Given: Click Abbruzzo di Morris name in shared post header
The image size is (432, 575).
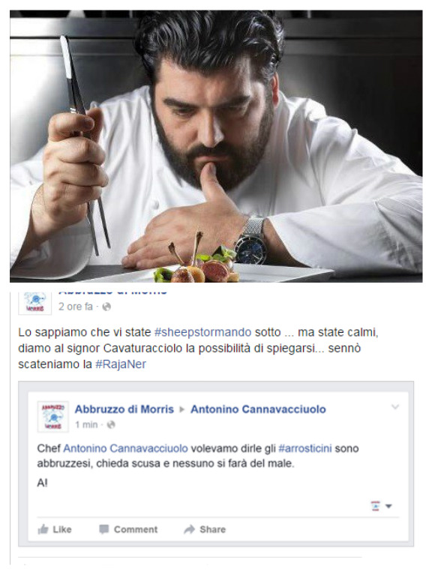Looking at the screenshot, I should [x=124, y=409].
